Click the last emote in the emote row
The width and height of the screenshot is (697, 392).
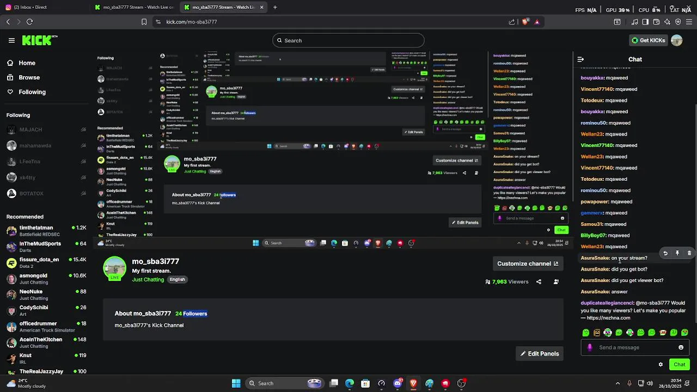tap(684, 333)
